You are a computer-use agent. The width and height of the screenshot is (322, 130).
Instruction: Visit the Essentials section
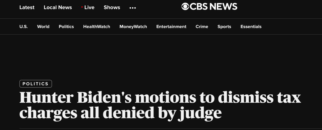click(x=251, y=27)
